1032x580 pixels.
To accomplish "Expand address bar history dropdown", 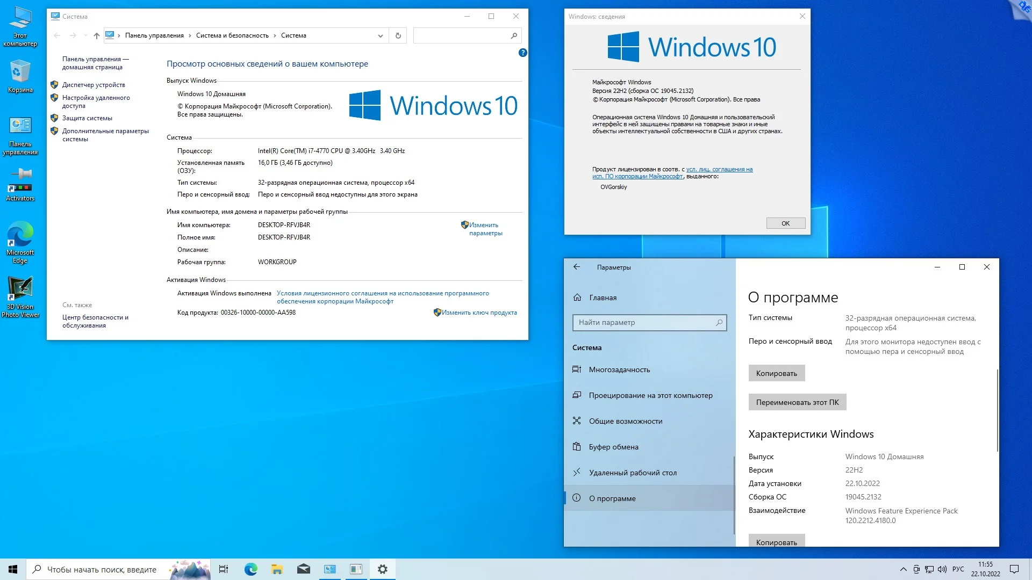I will [x=380, y=36].
